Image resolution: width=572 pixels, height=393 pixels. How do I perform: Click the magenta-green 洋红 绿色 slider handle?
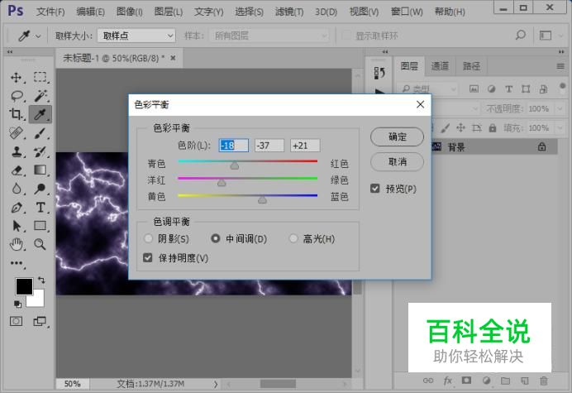pos(222,182)
